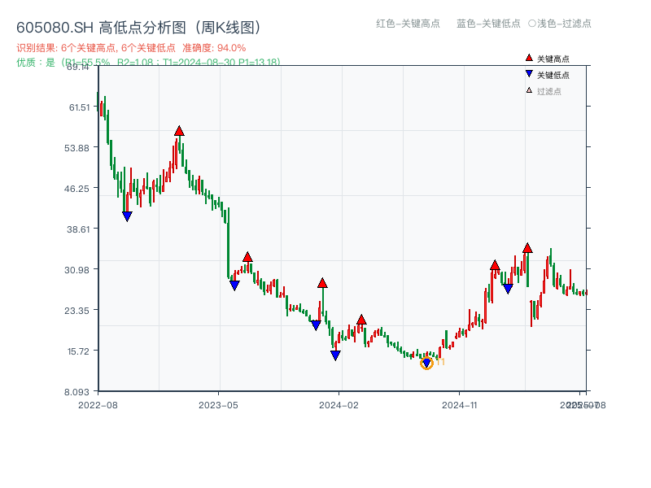Click the blue triangle under the late 2024 pullback
Viewport: 651px width, 488px height.
point(507,286)
